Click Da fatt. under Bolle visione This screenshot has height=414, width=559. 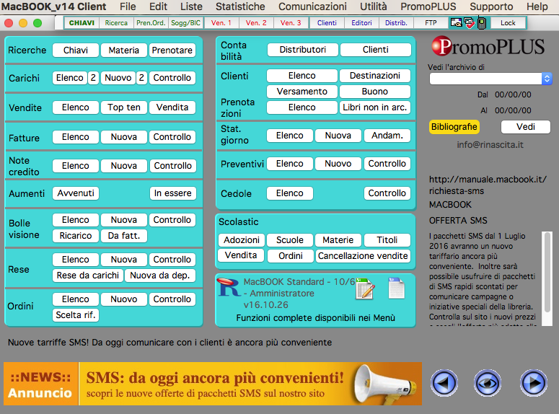[x=124, y=236]
